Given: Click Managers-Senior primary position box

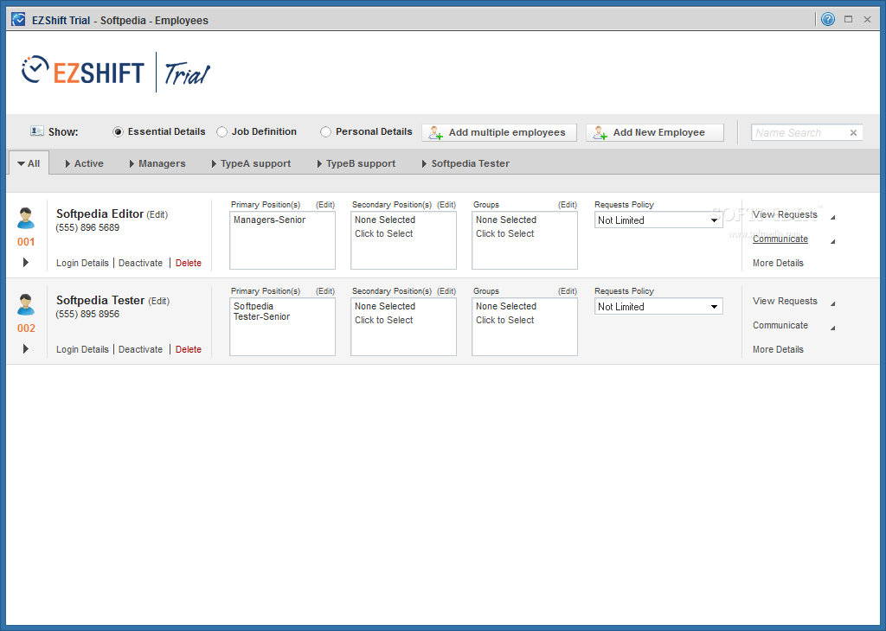Looking at the screenshot, I should tap(283, 240).
